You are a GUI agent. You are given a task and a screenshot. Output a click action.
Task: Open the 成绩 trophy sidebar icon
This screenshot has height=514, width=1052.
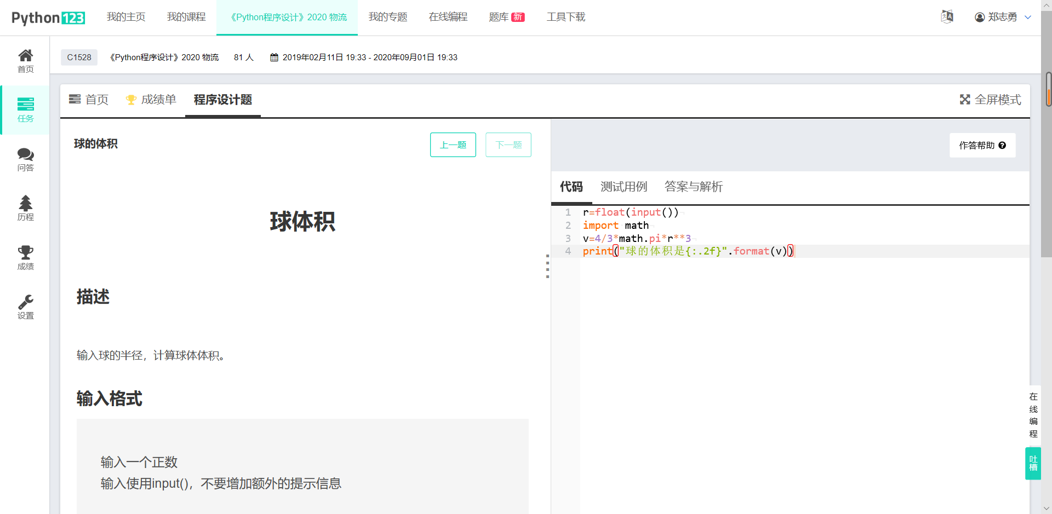tap(25, 258)
